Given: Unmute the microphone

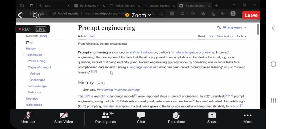Looking at the screenshot, I should (x=28, y=118).
